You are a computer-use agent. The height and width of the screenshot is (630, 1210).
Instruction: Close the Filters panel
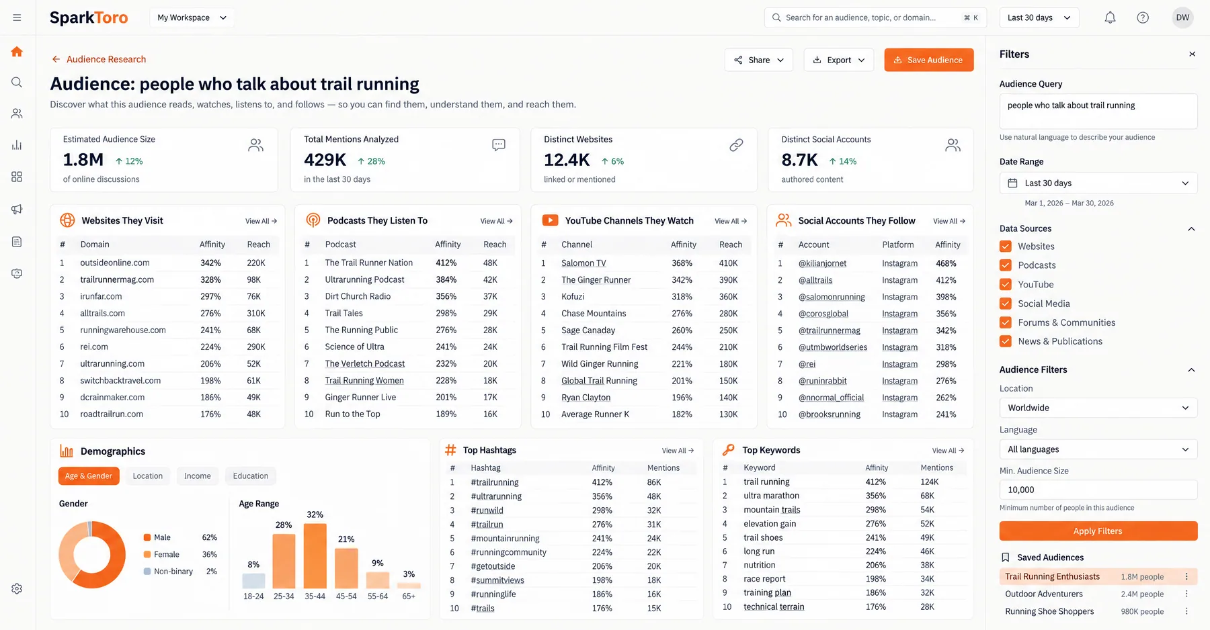click(x=1192, y=54)
